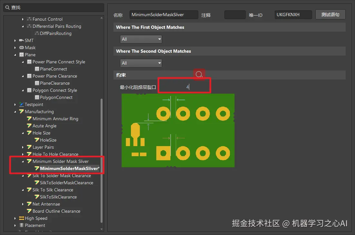Click the Testpoint category icon
Image resolution: width=355 pixels, height=235 pixels.
click(22, 104)
